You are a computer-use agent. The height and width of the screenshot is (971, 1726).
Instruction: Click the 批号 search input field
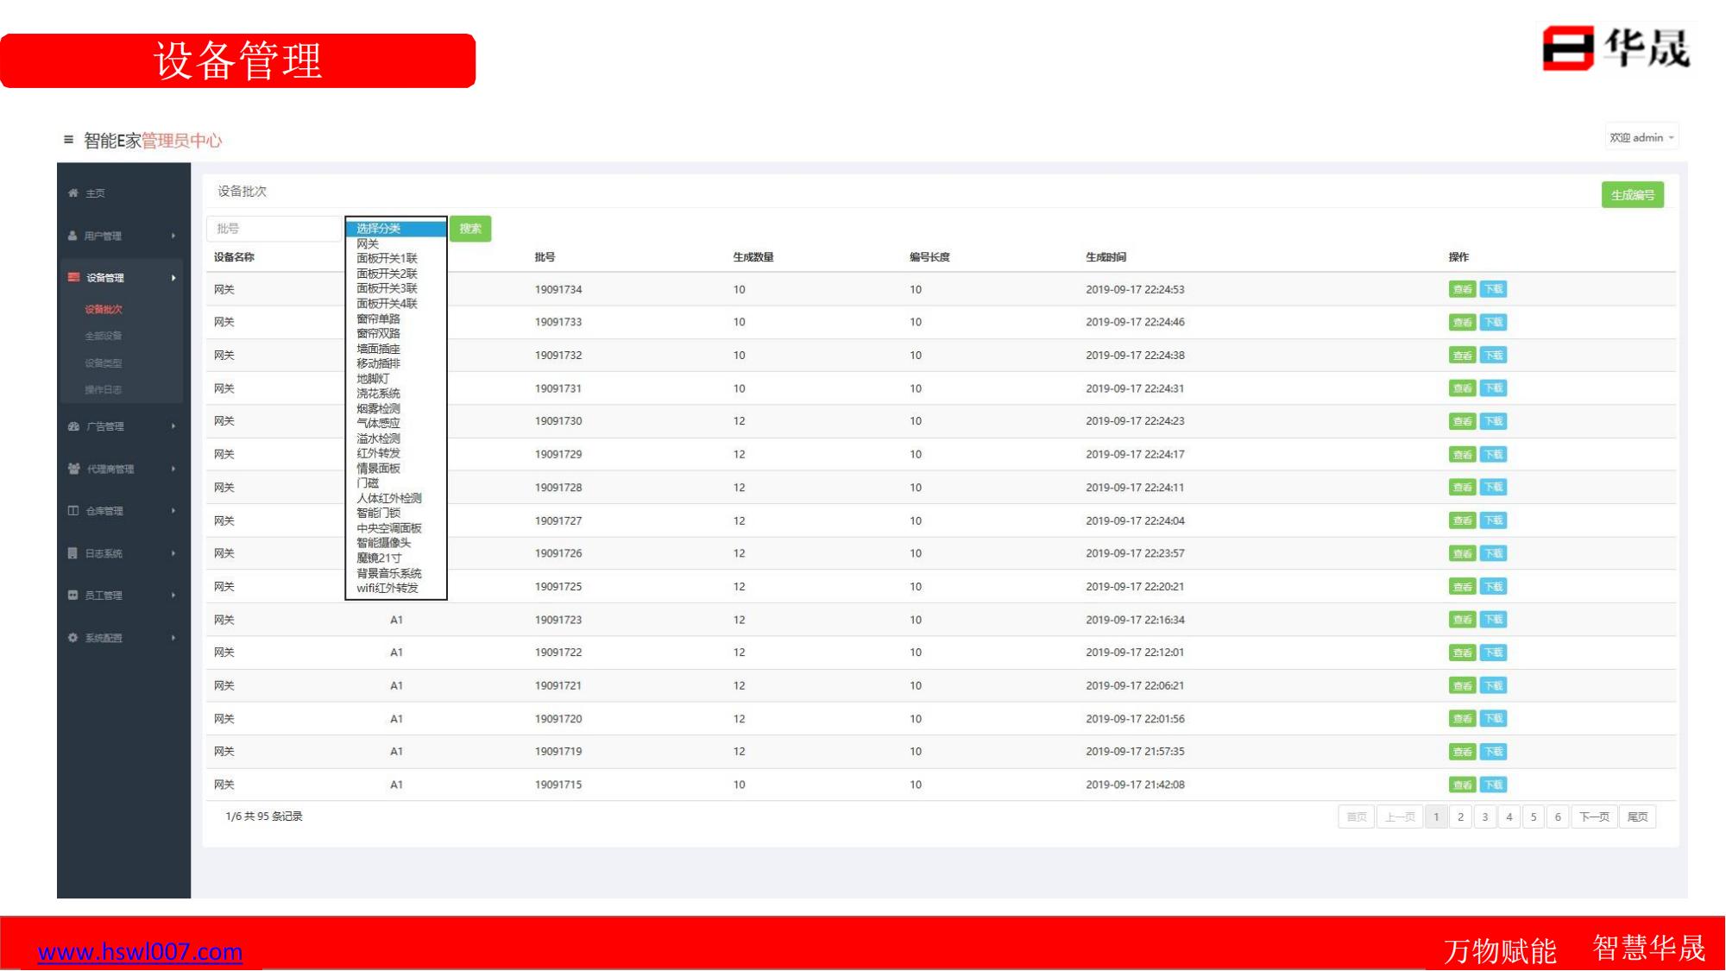(274, 229)
